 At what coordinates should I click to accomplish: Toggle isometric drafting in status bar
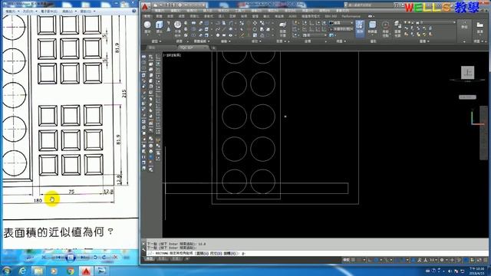click(386, 260)
